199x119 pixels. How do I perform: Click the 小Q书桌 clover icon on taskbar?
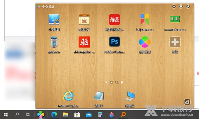[41, 115]
